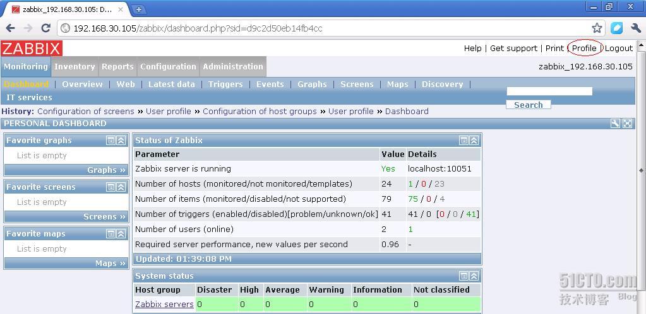Click the Get support link
This screenshot has height=314, width=646.
point(514,48)
